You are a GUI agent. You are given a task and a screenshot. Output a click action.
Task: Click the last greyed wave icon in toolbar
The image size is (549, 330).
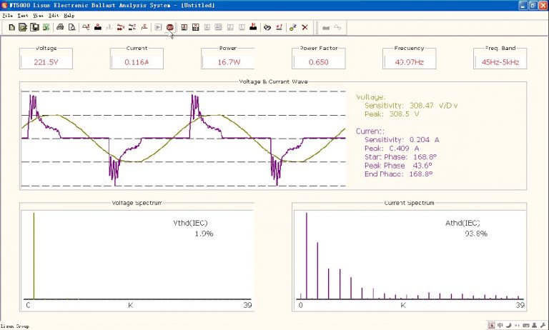click(337, 27)
